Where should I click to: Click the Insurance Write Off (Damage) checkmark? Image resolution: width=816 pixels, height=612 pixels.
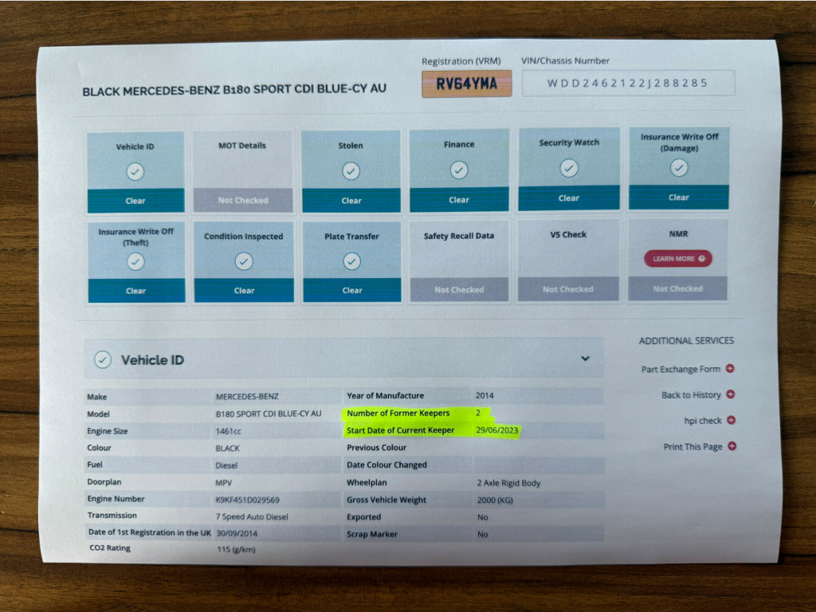click(x=679, y=167)
